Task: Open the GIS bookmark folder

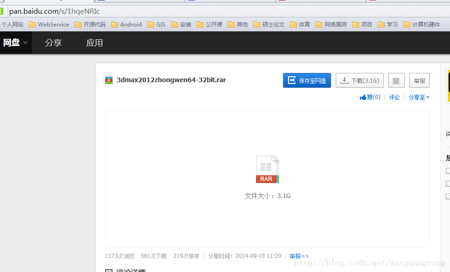Action: [156, 24]
